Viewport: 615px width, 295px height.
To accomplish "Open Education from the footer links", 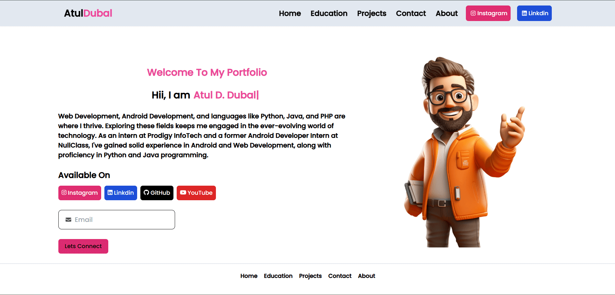I will (x=278, y=276).
